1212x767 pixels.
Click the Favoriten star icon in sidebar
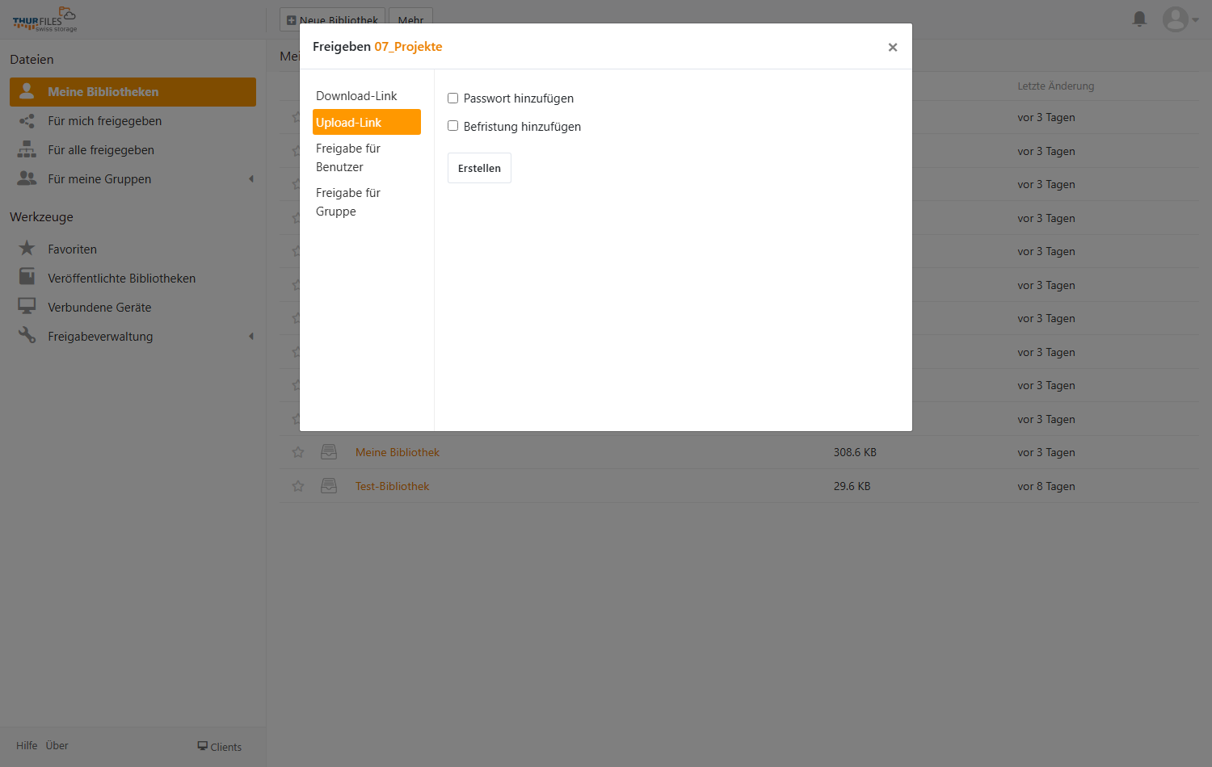27,248
